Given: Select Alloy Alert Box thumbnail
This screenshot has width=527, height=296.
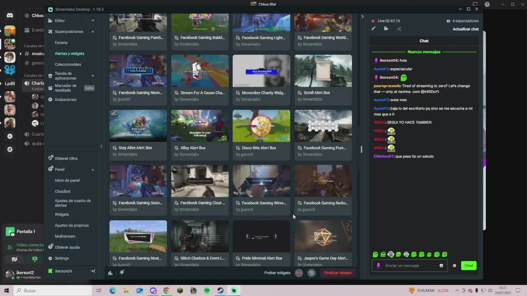Looking at the screenshot, I should click(x=200, y=126).
